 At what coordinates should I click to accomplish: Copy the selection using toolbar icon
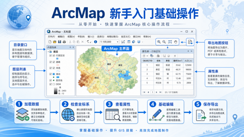coord(74,42)
